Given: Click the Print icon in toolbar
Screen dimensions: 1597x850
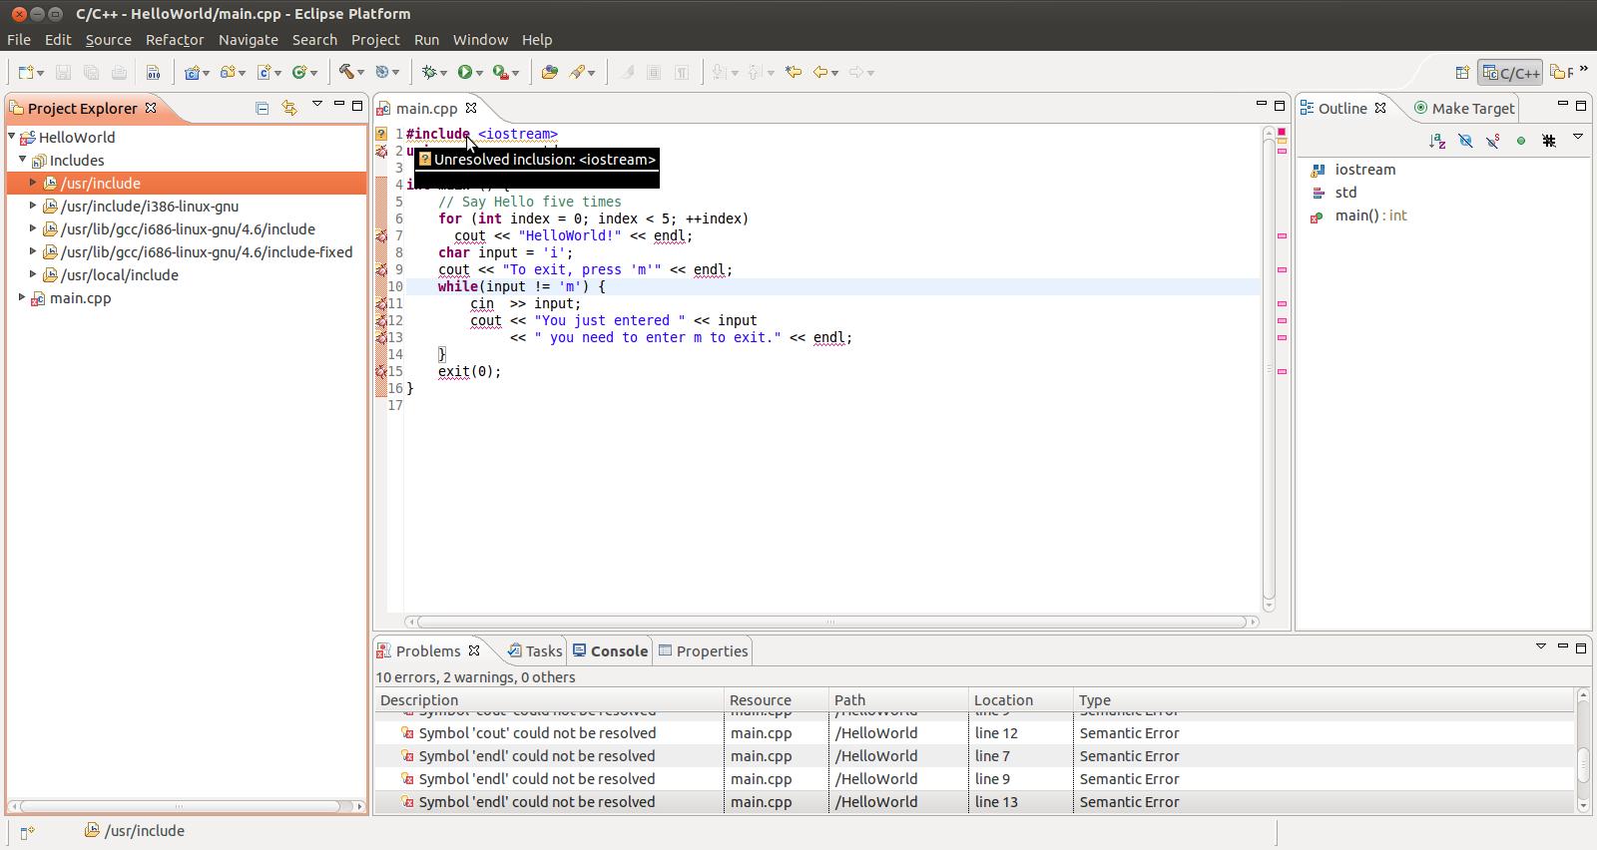Looking at the screenshot, I should tap(119, 72).
